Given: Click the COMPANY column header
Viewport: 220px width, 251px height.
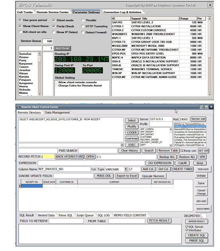Looking at the screenshot, I should [x=114, y=182].
